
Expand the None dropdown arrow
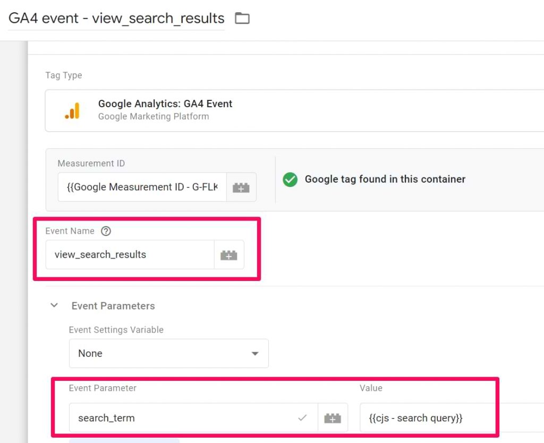255,353
